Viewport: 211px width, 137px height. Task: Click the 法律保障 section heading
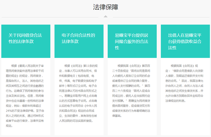point(105,7)
